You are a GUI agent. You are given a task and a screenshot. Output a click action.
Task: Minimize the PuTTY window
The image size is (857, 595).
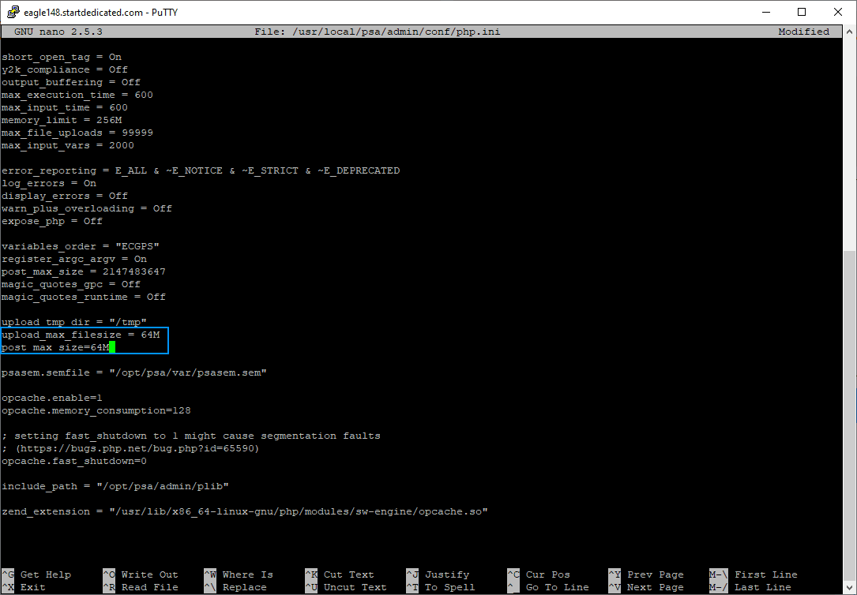(x=765, y=12)
